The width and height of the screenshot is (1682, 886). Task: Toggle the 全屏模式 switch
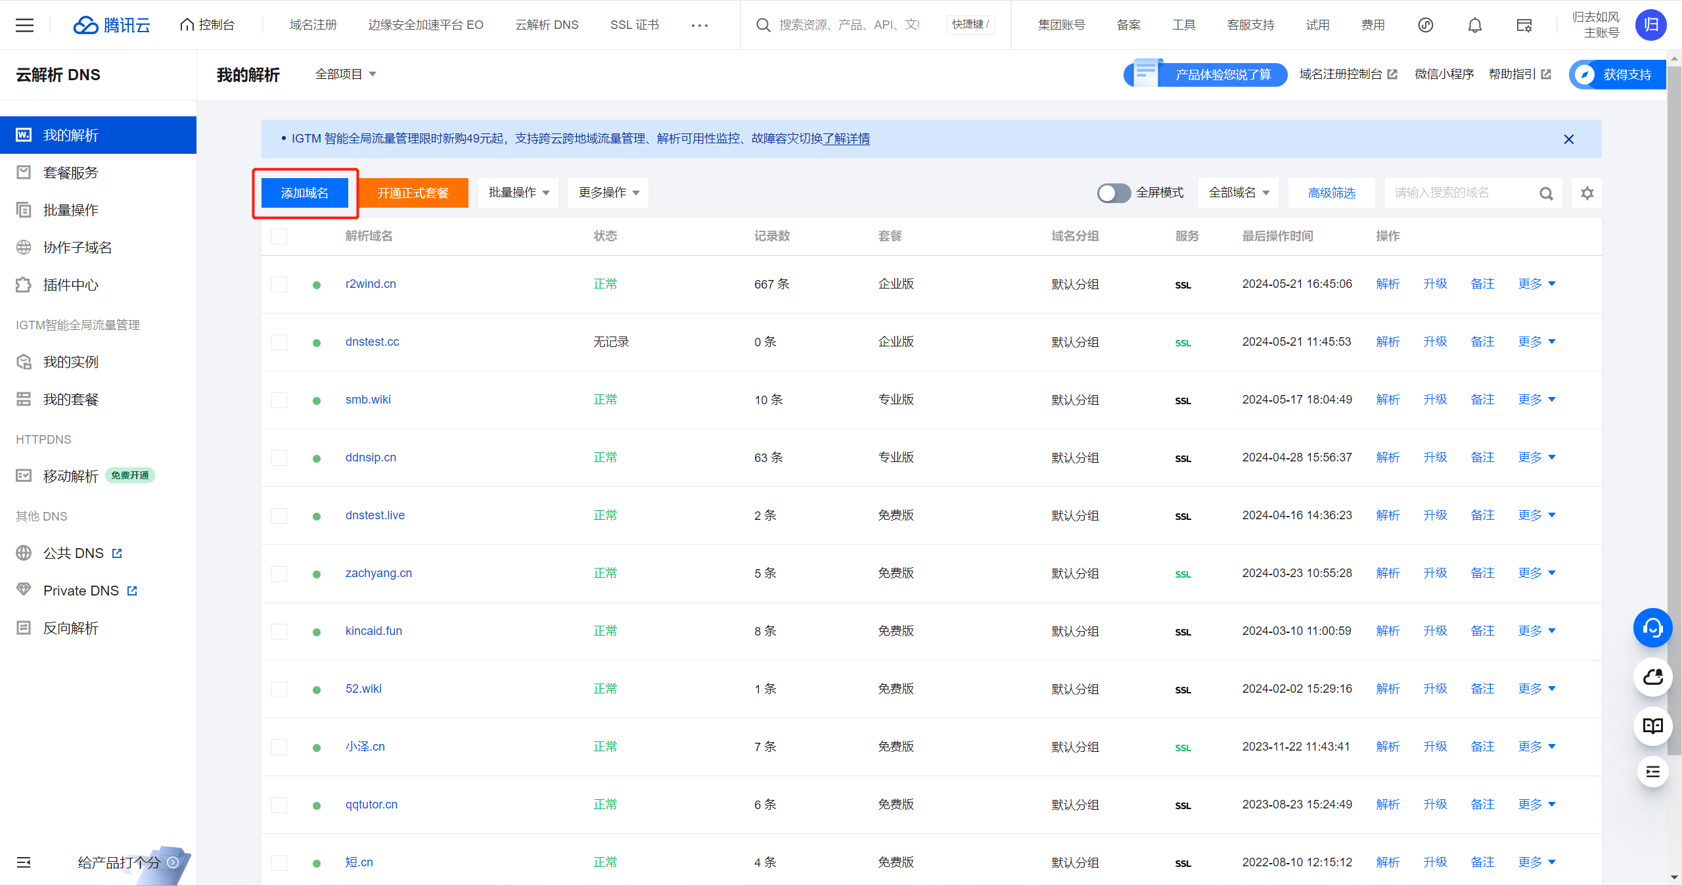(x=1113, y=193)
